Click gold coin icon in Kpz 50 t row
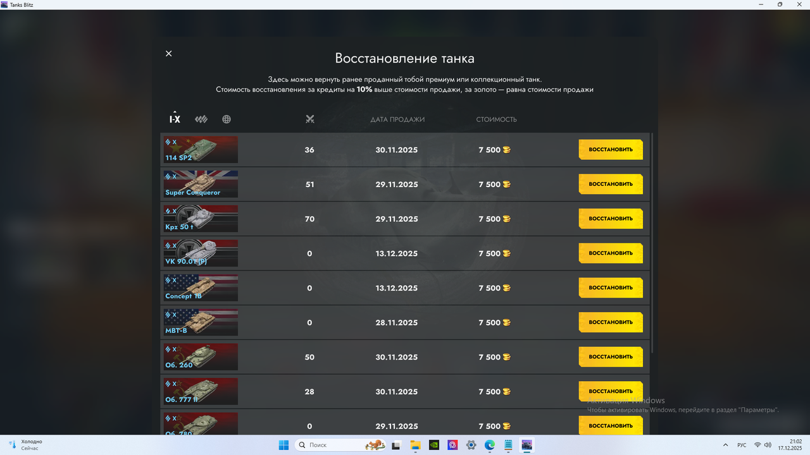810x455 pixels. pyautogui.click(x=506, y=219)
